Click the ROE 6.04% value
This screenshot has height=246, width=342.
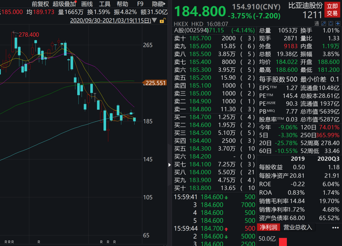[x=331, y=184]
